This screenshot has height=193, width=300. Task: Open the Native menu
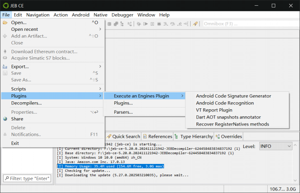coord(101,15)
